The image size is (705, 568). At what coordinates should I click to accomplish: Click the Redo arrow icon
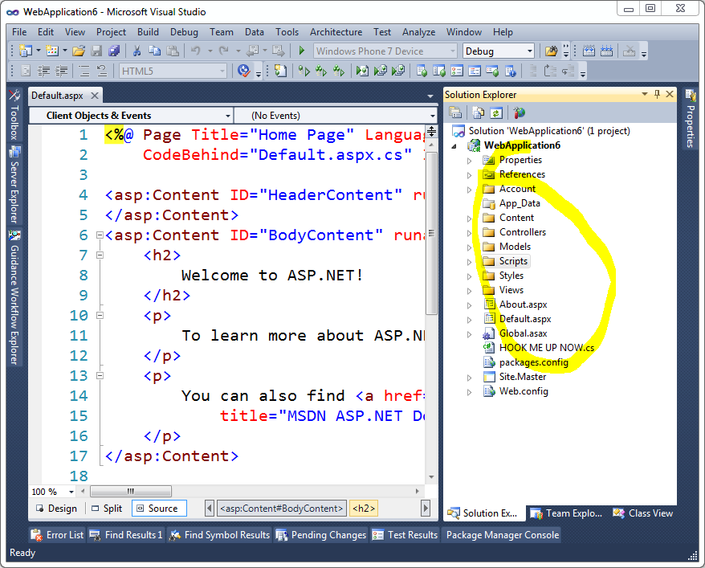coord(223,51)
